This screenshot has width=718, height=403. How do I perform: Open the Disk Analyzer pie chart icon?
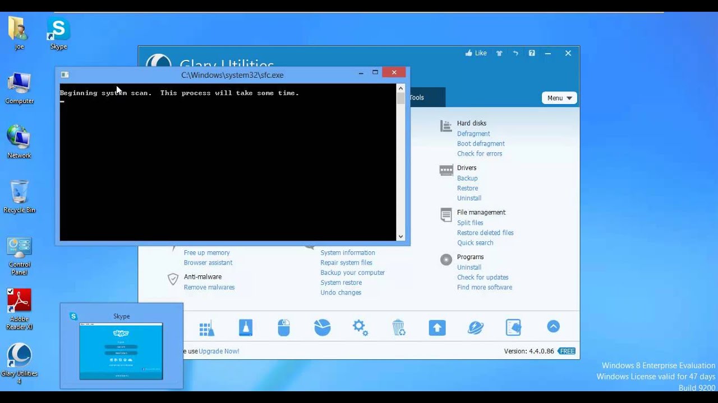(x=323, y=327)
